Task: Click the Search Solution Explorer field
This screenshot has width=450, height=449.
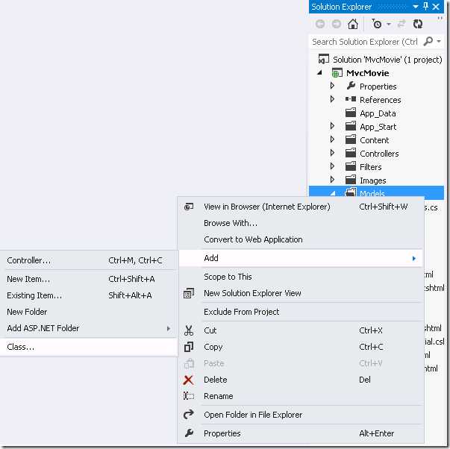Action: pyautogui.click(x=365, y=42)
